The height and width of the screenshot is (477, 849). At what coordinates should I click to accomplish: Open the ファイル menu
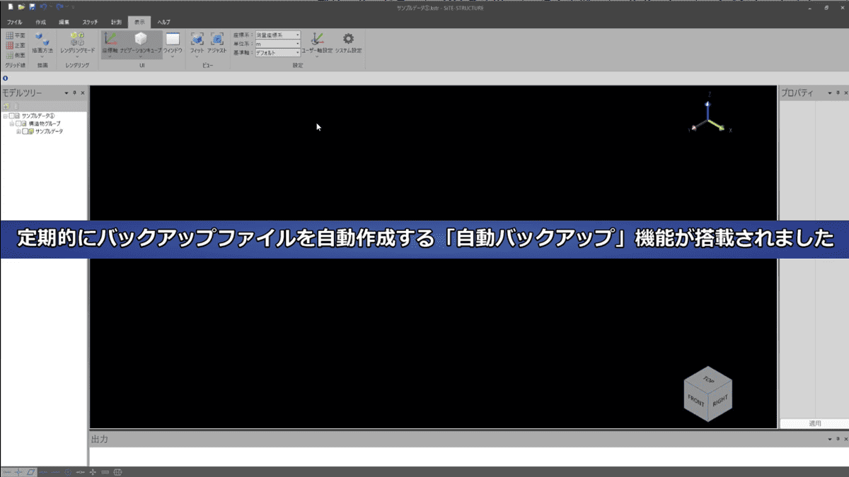(x=14, y=22)
